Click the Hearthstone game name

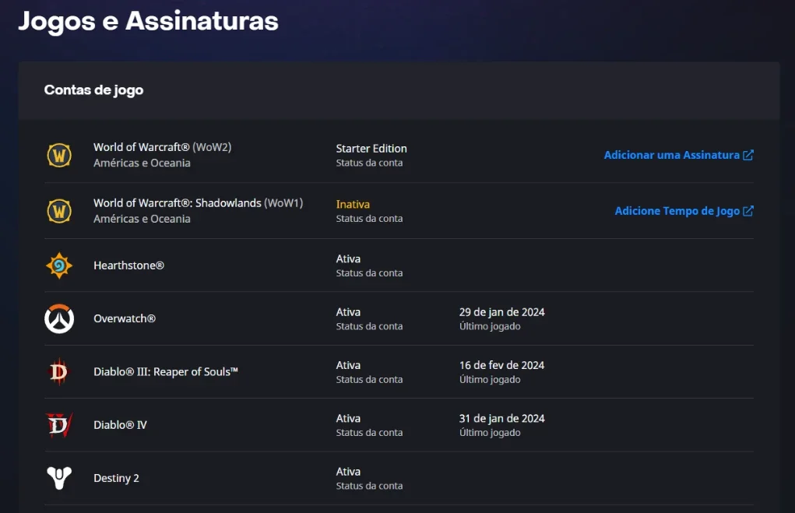pyautogui.click(x=128, y=265)
